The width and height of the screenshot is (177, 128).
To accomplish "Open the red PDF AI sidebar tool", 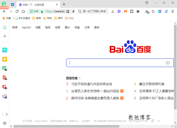I will (x=5, y=78).
